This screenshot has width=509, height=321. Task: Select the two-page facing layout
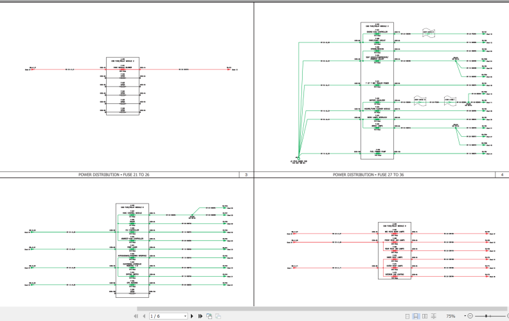tap(425, 316)
